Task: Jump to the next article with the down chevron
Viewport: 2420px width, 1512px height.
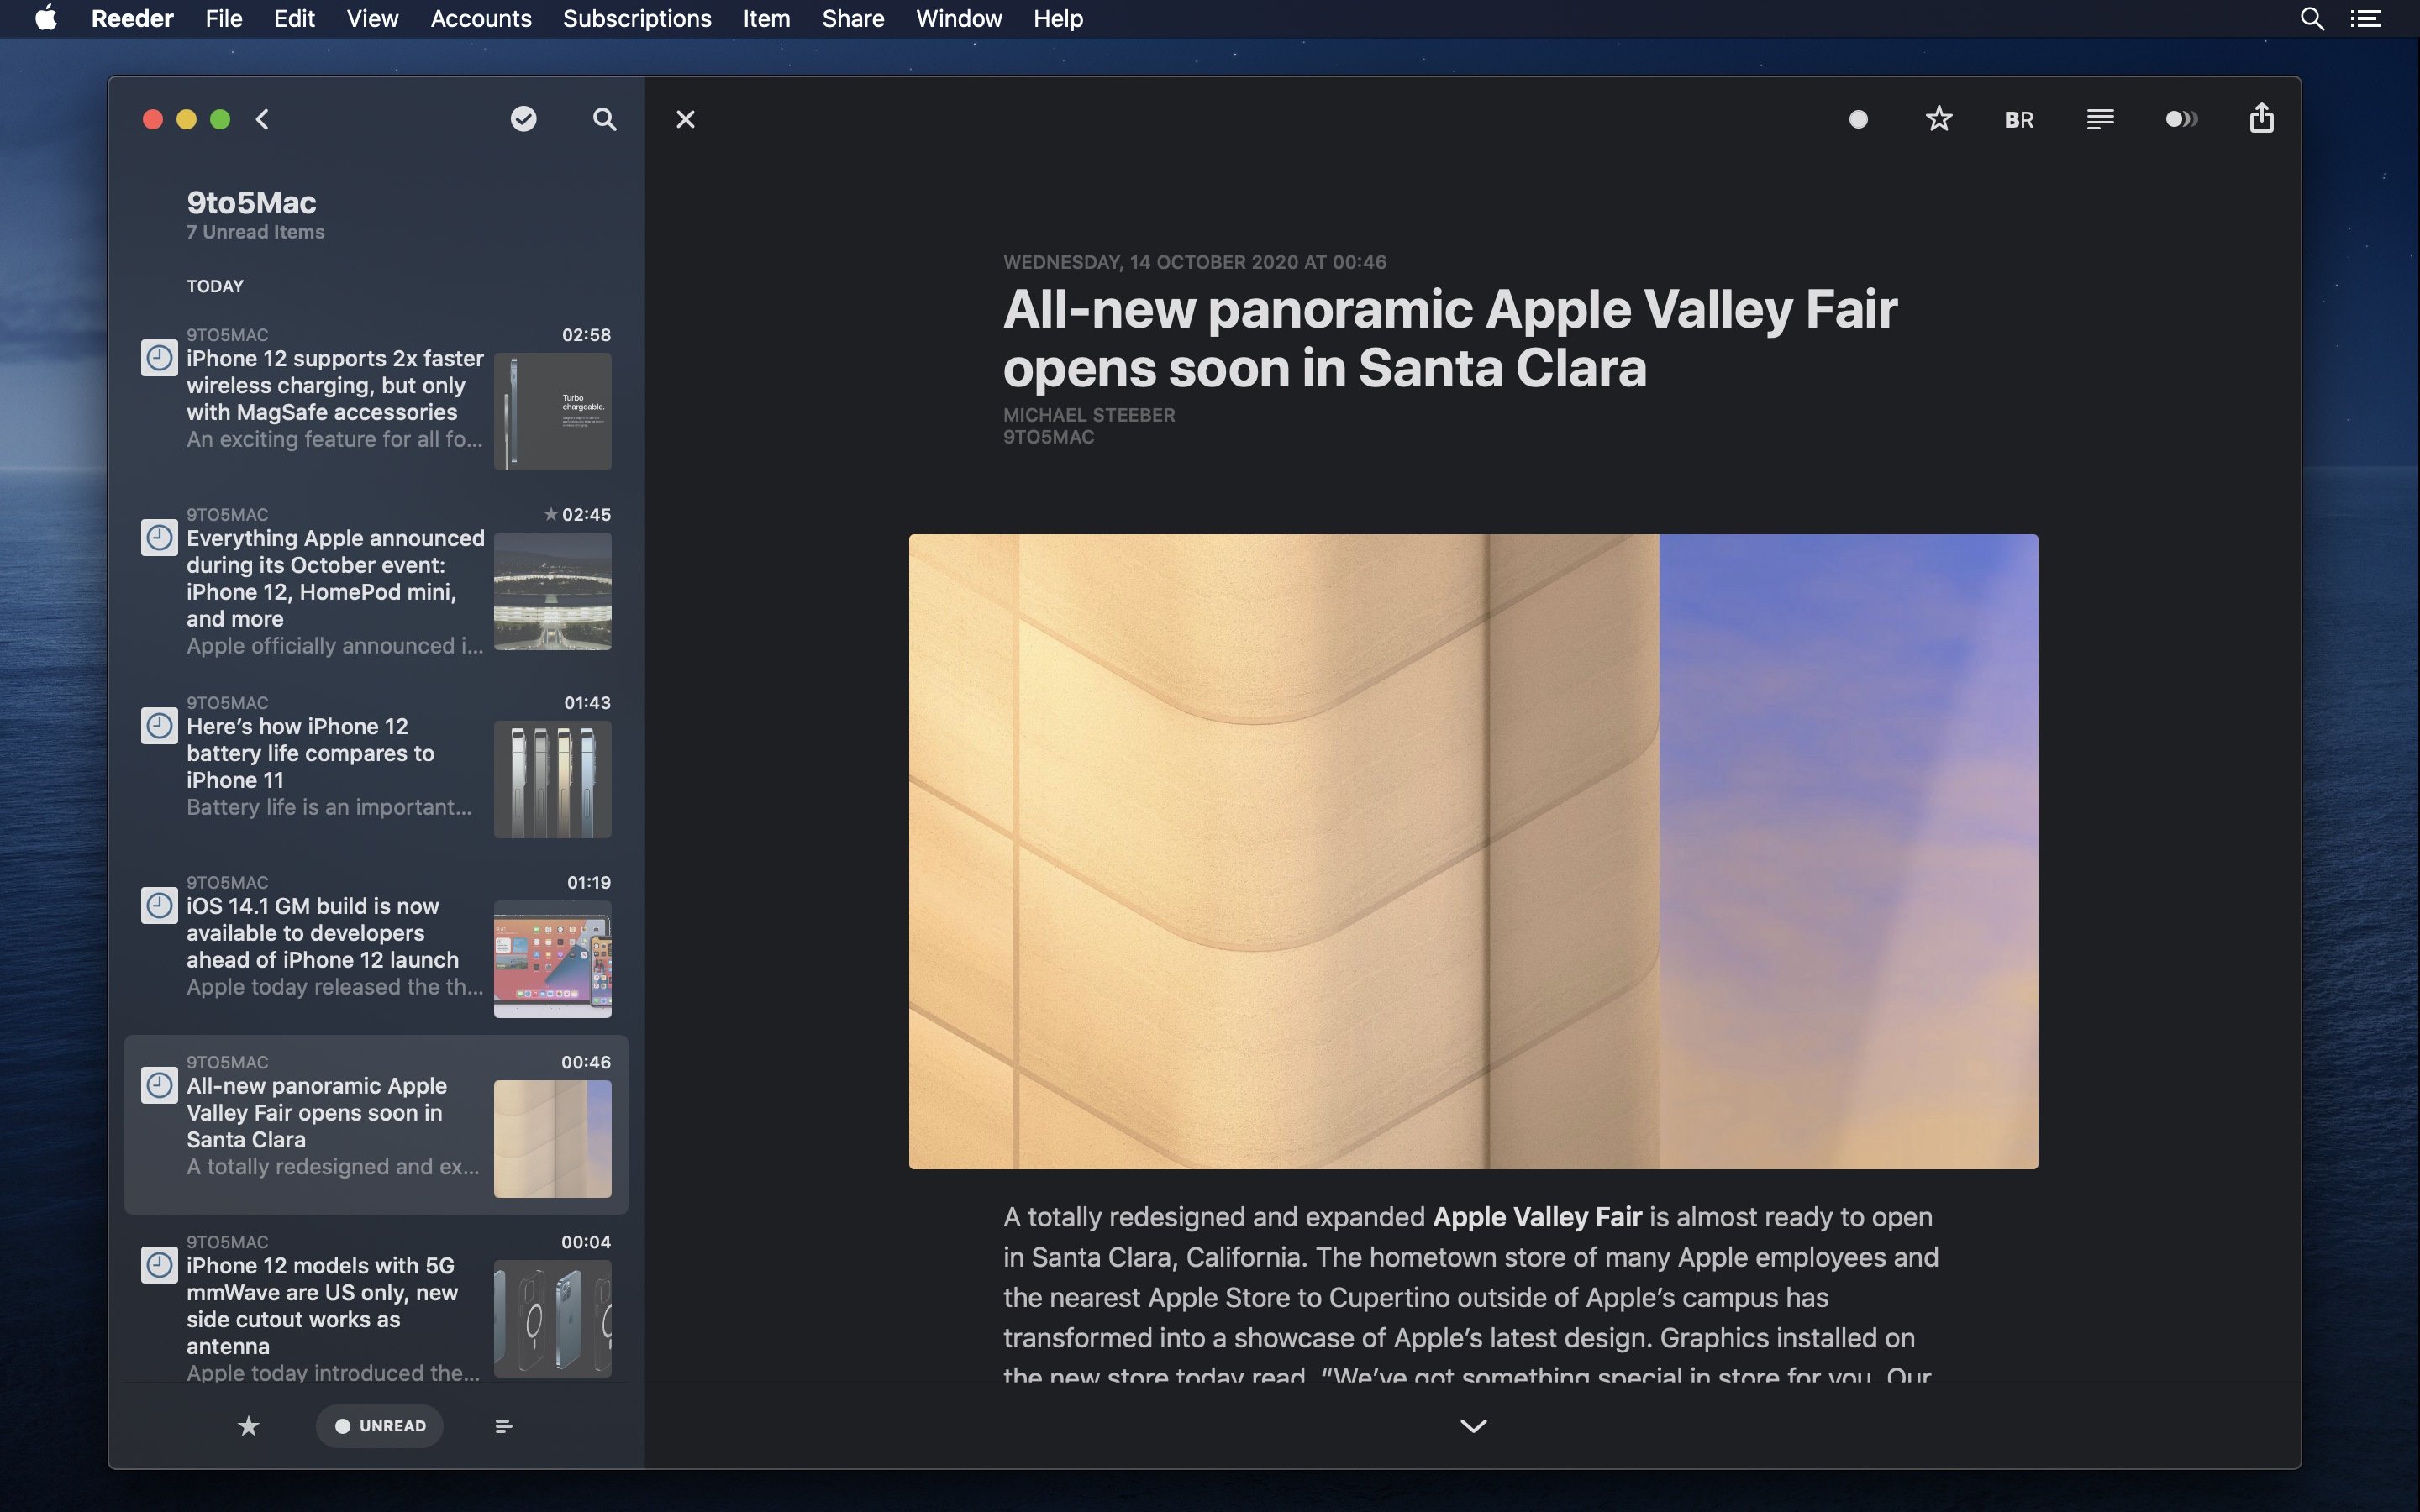Action: (1473, 1426)
